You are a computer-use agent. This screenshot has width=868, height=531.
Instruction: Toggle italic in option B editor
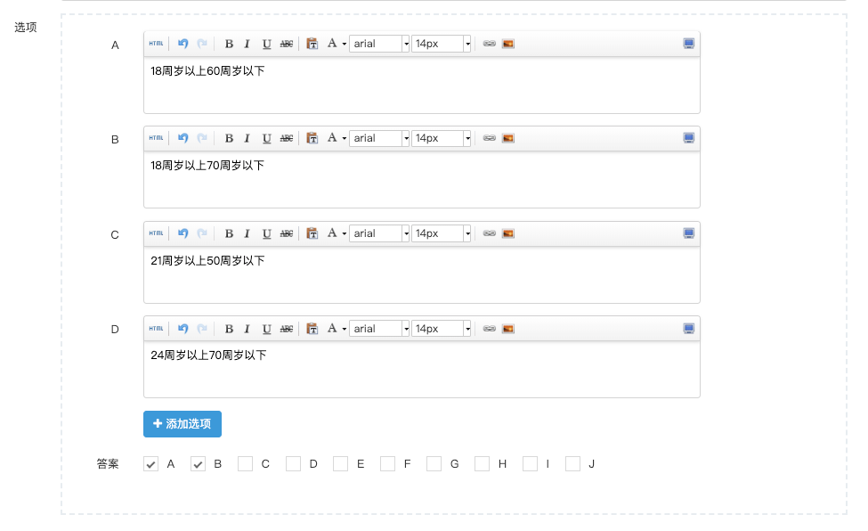(x=247, y=139)
